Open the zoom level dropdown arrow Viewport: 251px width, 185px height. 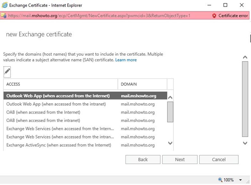pos(240,180)
